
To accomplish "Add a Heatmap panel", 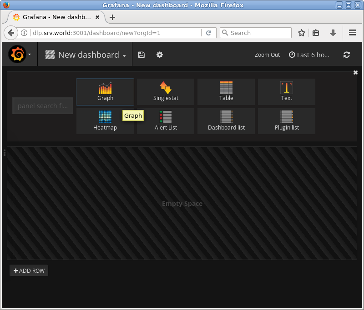I will click(x=105, y=121).
